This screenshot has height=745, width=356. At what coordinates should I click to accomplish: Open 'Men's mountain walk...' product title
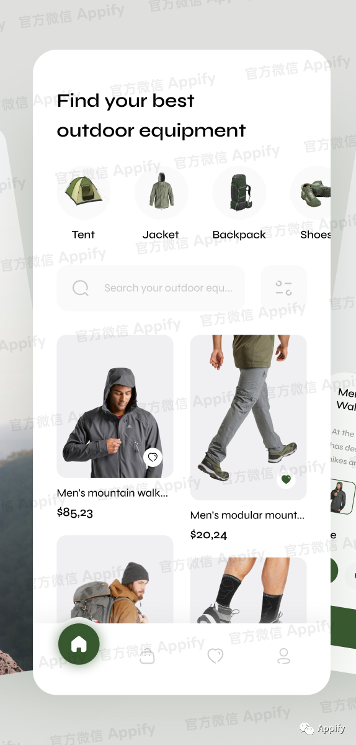[x=112, y=493]
